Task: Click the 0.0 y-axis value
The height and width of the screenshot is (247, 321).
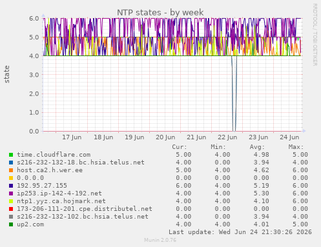Action: [x=34, y=131]
